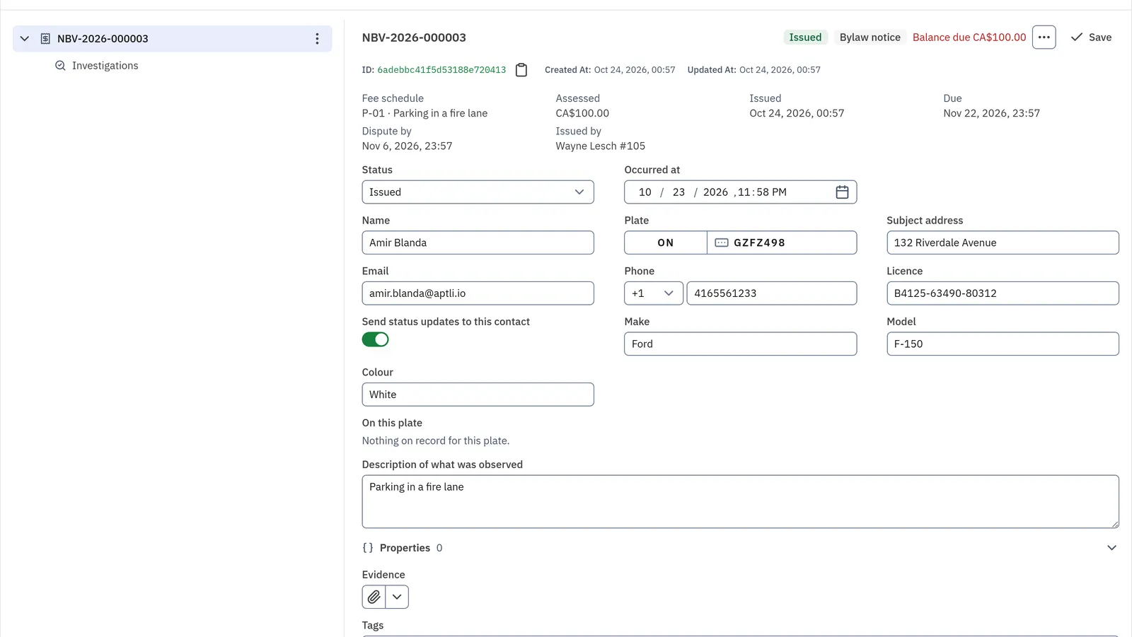Click the plate province field ON
The width and height of the screenshot is (1132, 637).
(x=666, y=242)
